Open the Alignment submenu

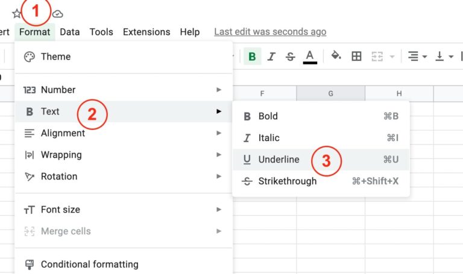[x=124, y=133]
